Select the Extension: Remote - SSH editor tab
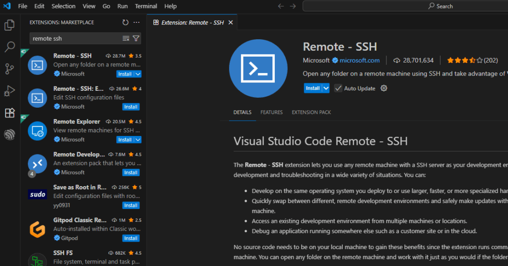Viewport: 508px width, 266px height. point(192,22)
